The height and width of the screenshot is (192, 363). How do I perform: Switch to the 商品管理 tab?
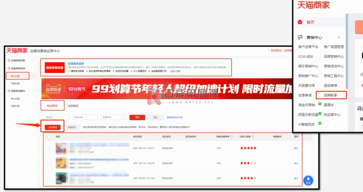tap(52, 106)
